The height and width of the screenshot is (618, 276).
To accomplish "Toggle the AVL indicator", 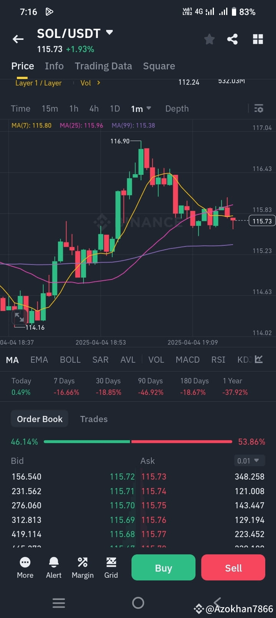I will pos(128,360).
